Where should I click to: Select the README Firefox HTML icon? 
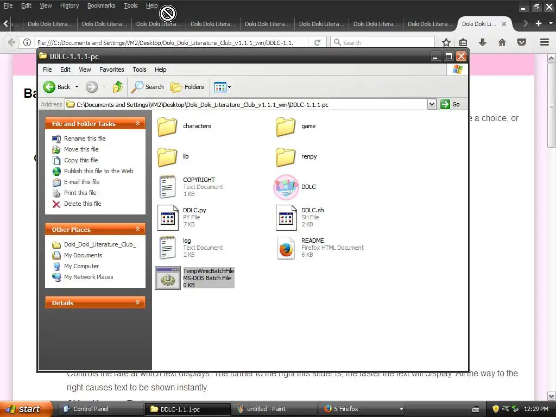[x=286, y=248]
